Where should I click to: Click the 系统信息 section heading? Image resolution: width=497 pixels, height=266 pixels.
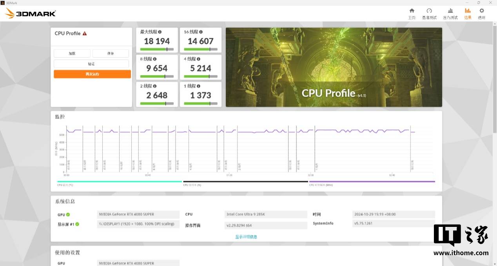coord(65,201)
